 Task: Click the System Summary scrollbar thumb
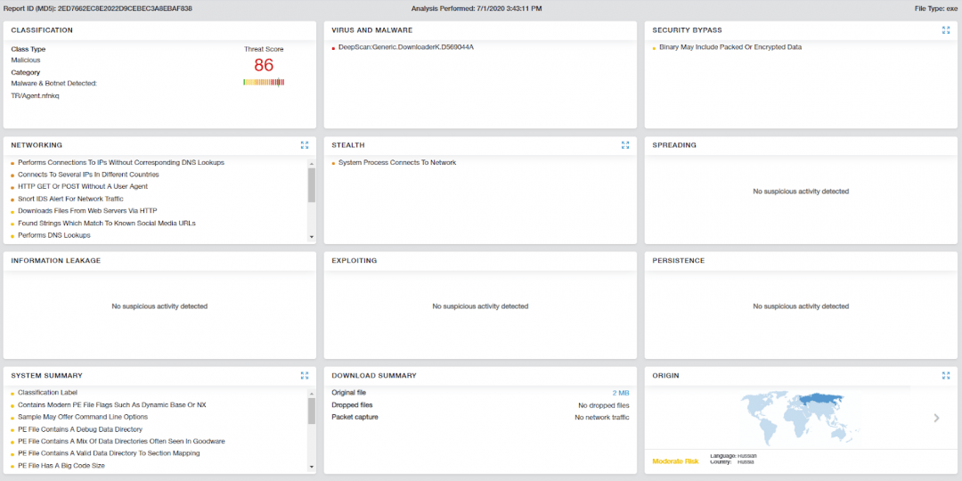coord(312,411)
